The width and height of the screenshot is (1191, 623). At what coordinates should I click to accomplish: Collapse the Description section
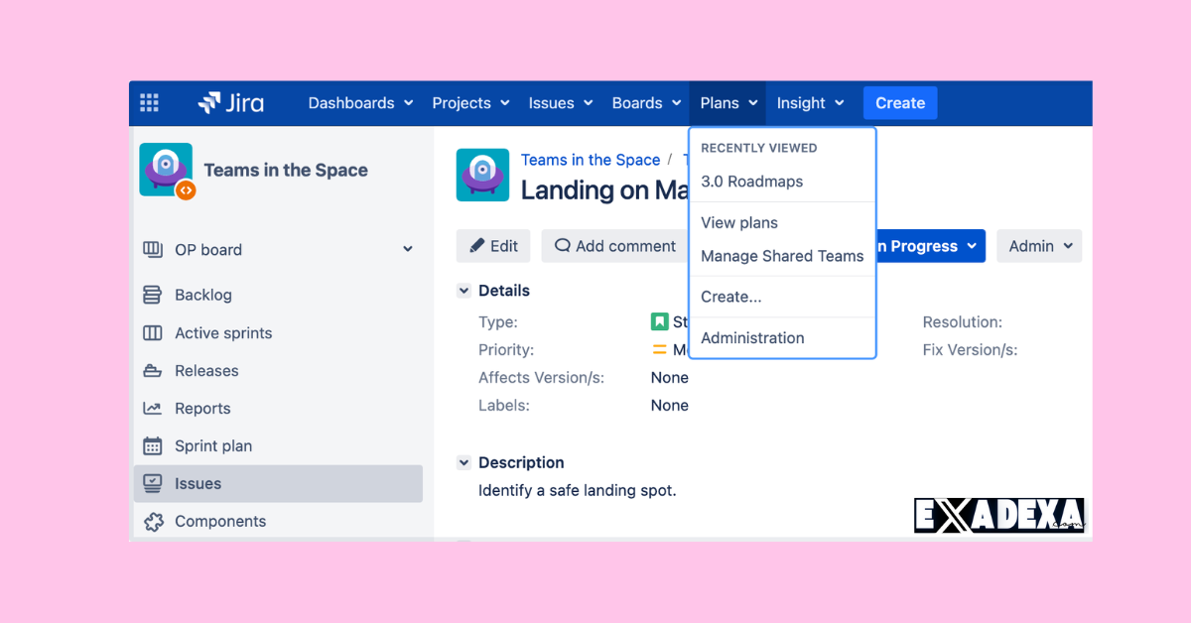tap(463, 462)
